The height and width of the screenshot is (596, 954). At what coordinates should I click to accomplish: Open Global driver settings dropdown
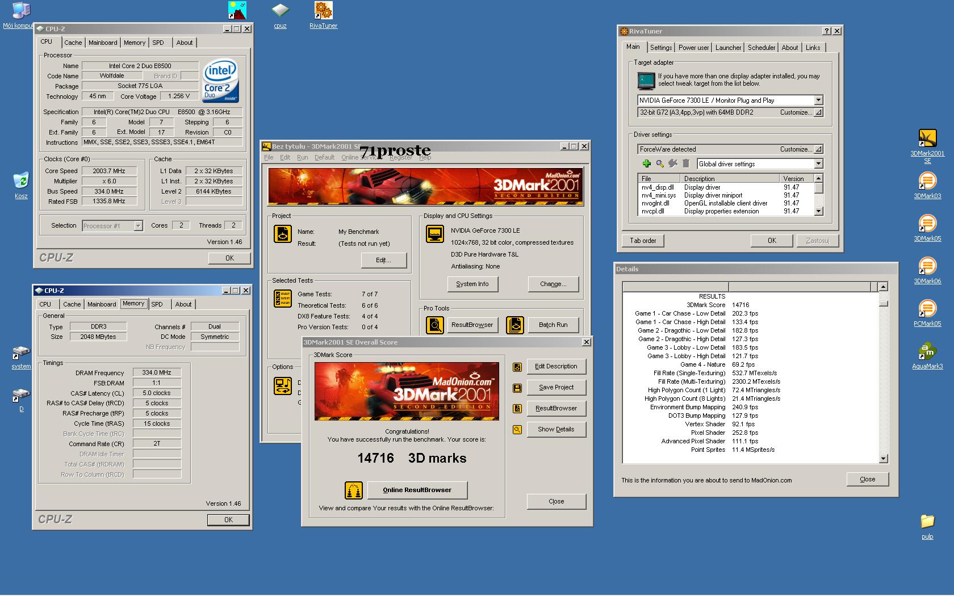tap(818, 163)
